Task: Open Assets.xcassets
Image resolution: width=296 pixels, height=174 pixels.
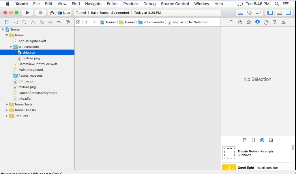Action: click(37, 75)
